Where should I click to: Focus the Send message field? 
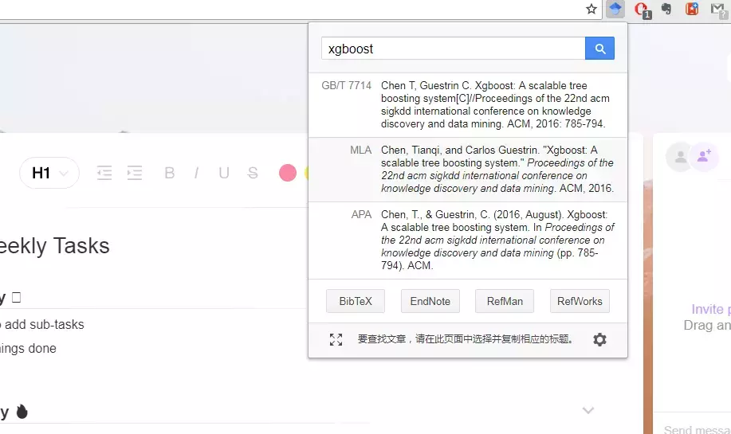[697, 429]
